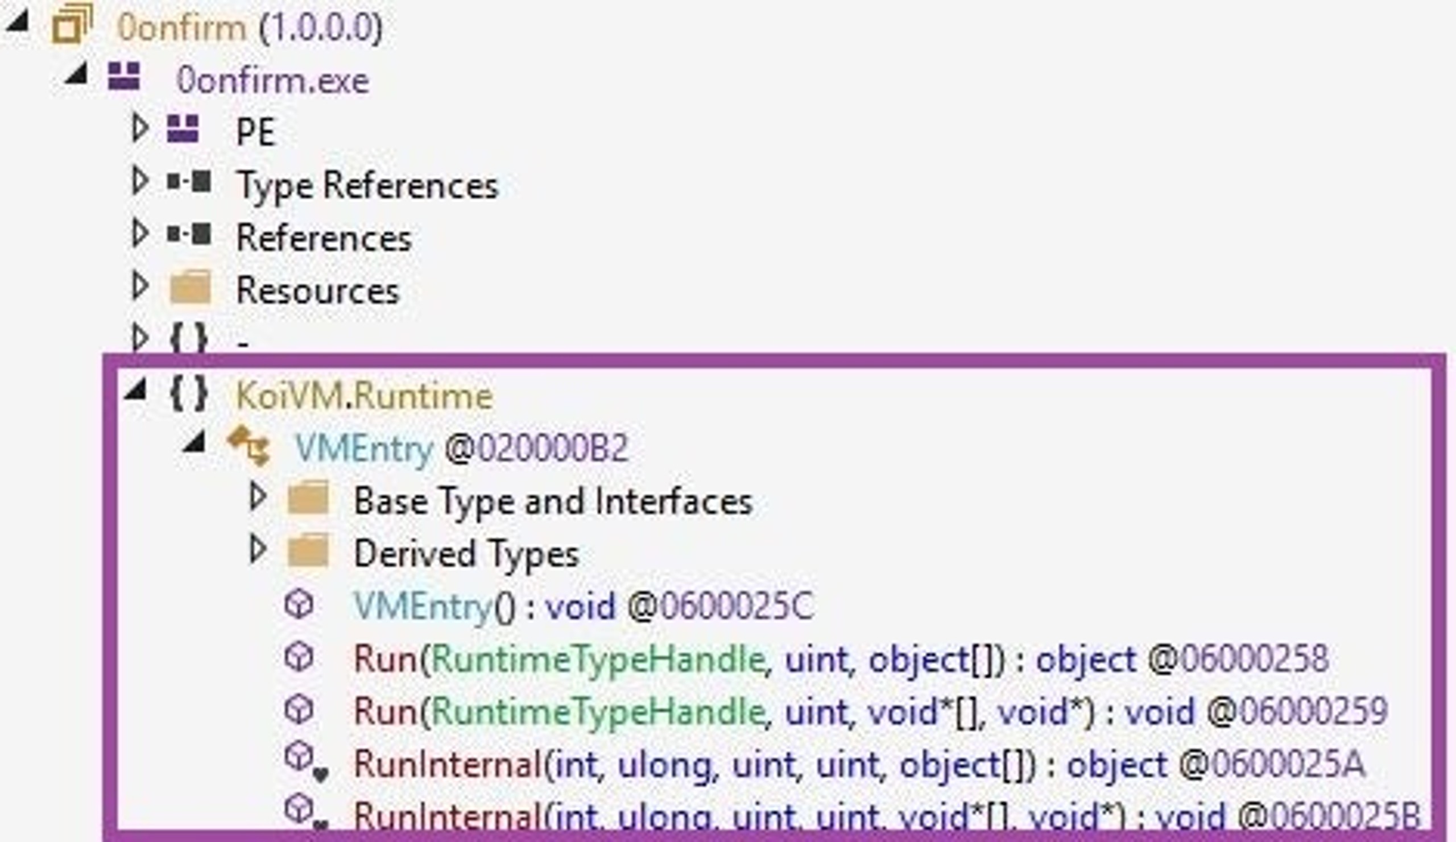Screen dimensions: 1456x842
Task: Collapse the KoiVM.Runtime namespace
Action: [x=135, y=389]
